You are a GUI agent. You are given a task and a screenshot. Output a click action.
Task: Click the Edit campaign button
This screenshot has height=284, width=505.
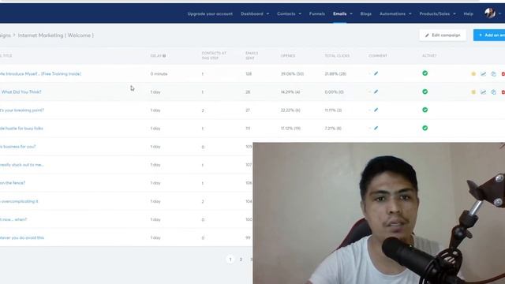[x=443, y=35]
